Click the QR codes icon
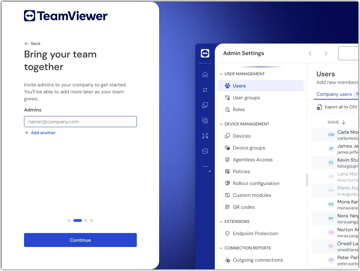Viewport: 360px width, 271px height. [x=227, y=207]
